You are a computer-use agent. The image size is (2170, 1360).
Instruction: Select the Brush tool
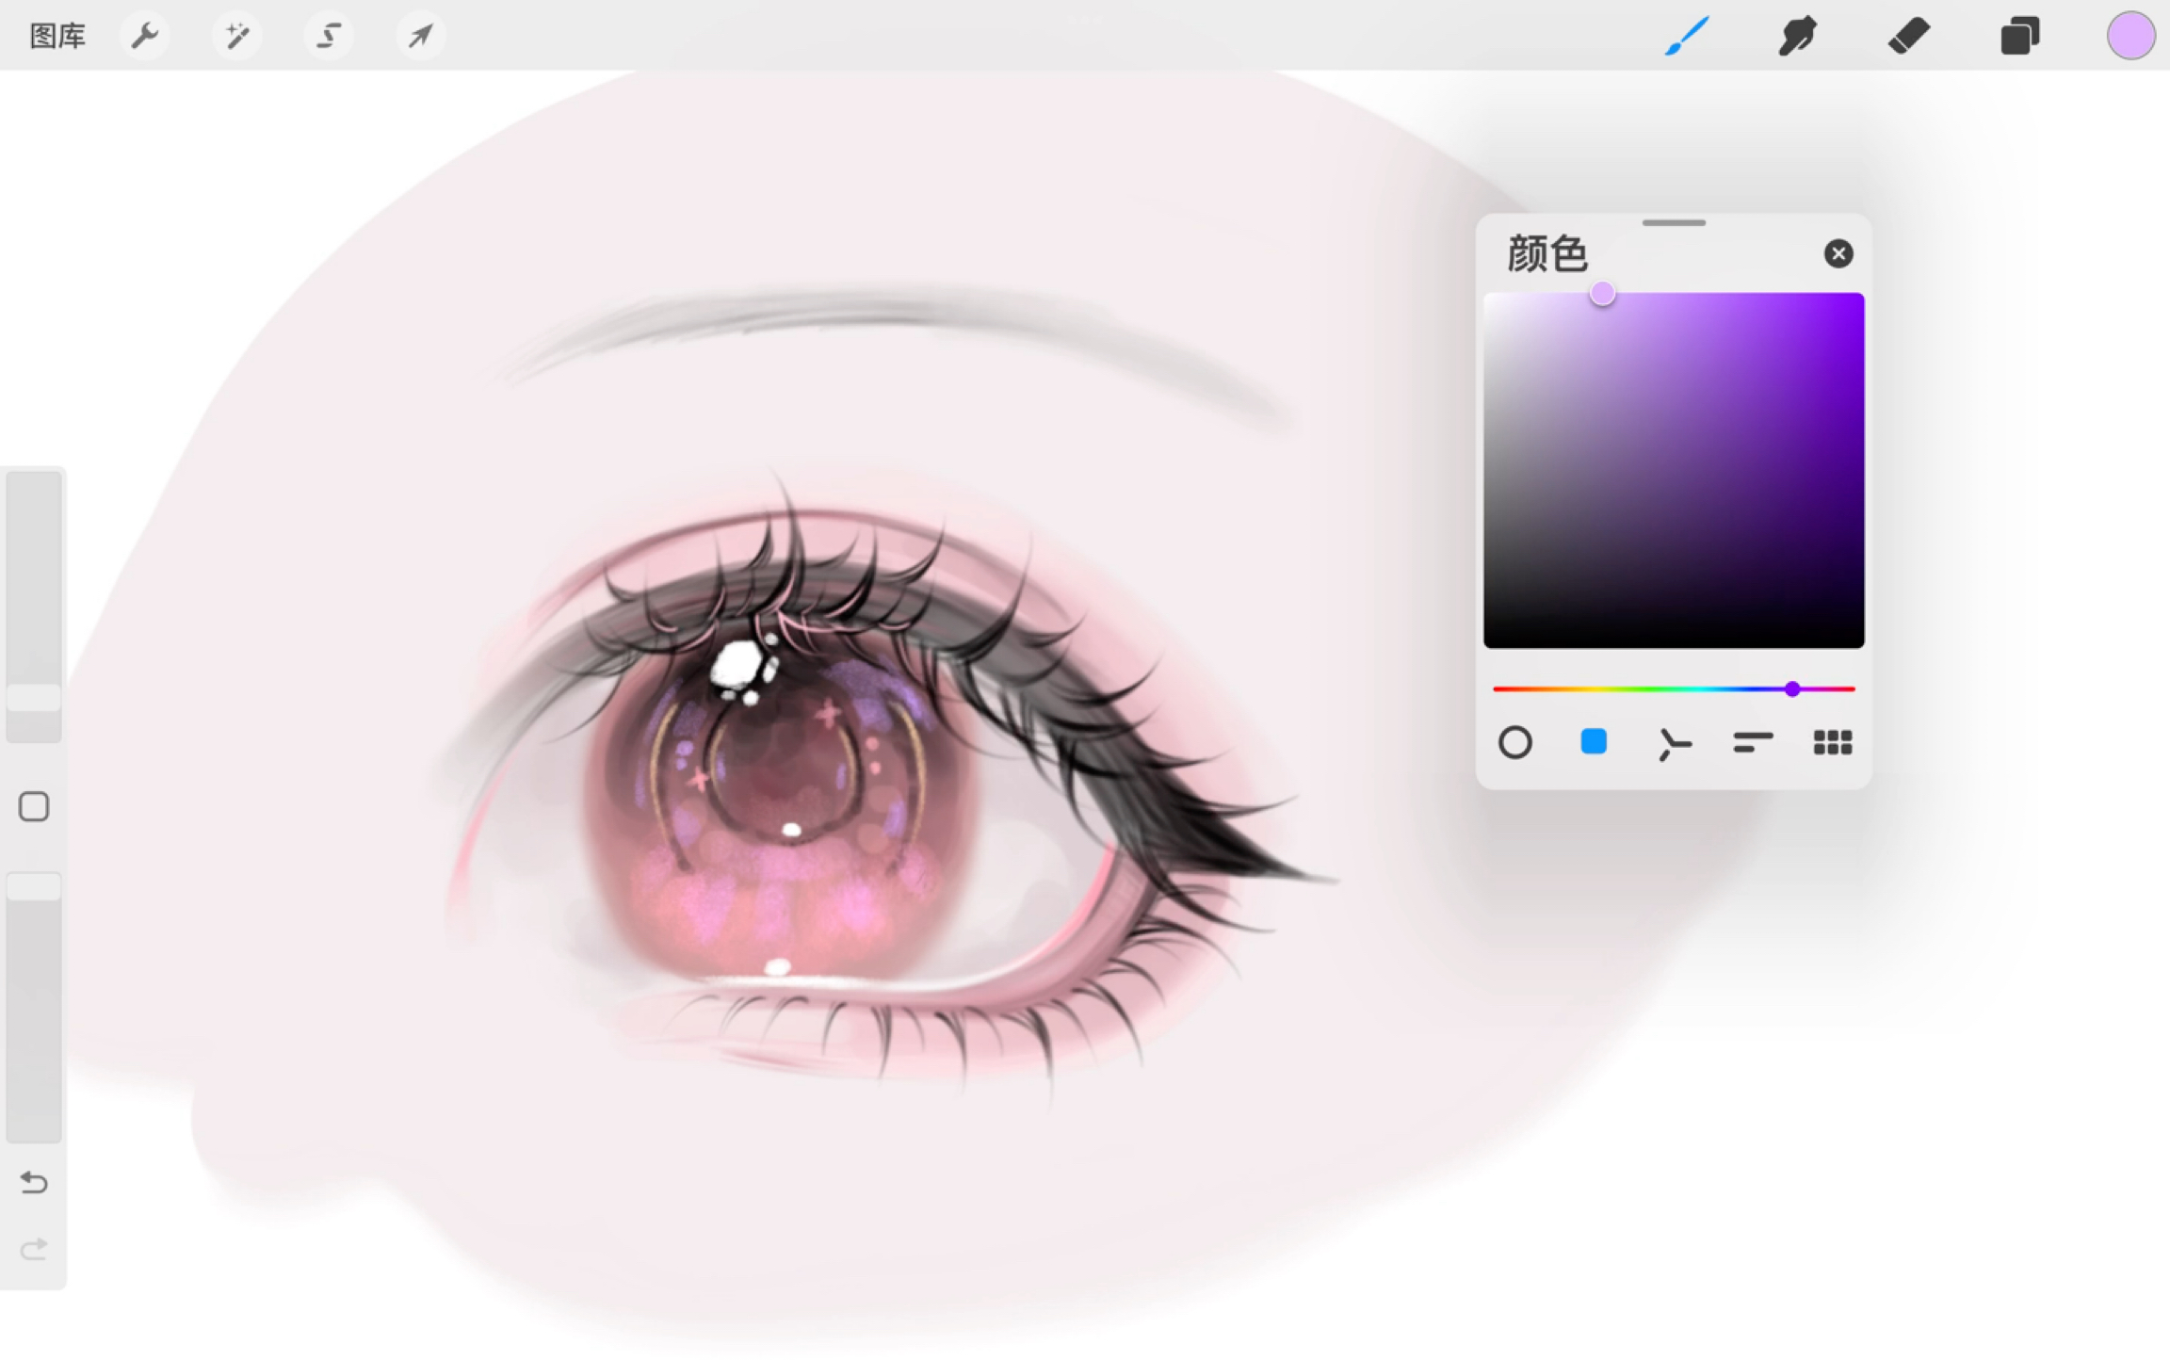pyautogui.click(x=1687, y=36)
